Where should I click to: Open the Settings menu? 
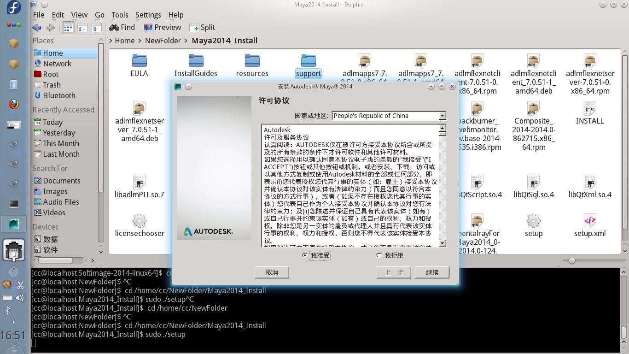point(148,15)
